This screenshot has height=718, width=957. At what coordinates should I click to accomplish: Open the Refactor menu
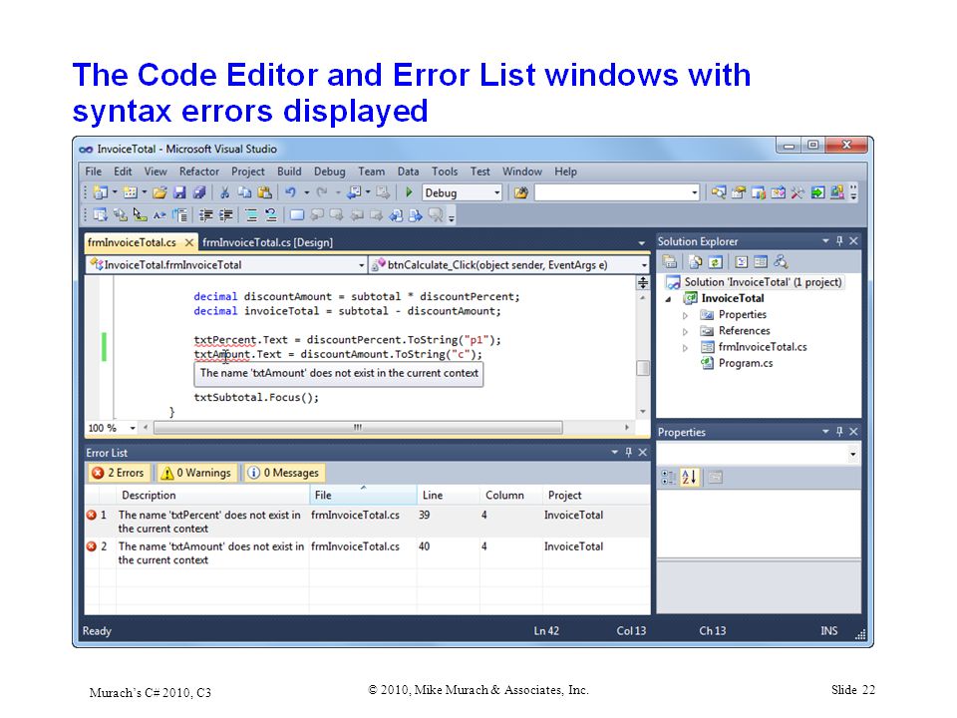(199, 172)
